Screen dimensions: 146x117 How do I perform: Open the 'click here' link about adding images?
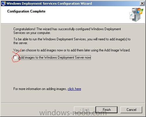point(74,89)
